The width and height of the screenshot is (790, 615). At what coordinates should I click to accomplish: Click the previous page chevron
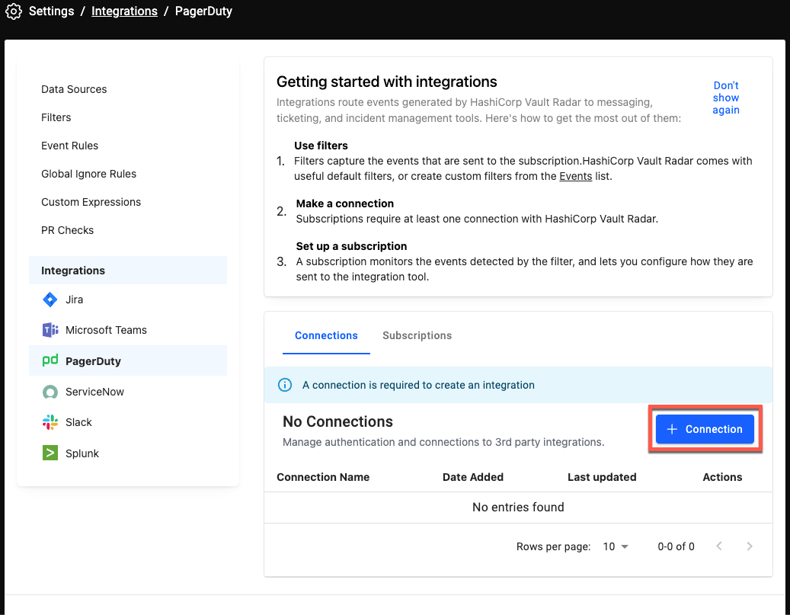719,546
